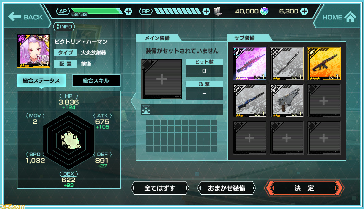Switch to 総合ステータス tab
Screen dimensions: 364x209
click(x=41, y=80)
